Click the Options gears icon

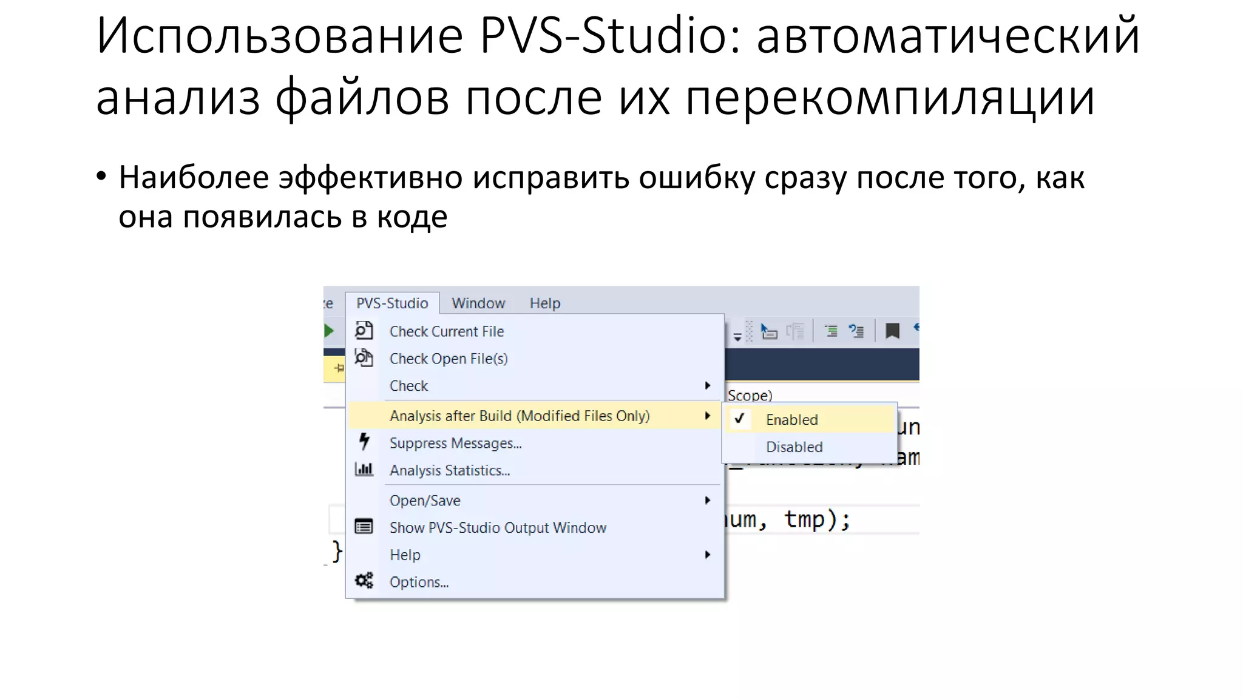[364, 581]
